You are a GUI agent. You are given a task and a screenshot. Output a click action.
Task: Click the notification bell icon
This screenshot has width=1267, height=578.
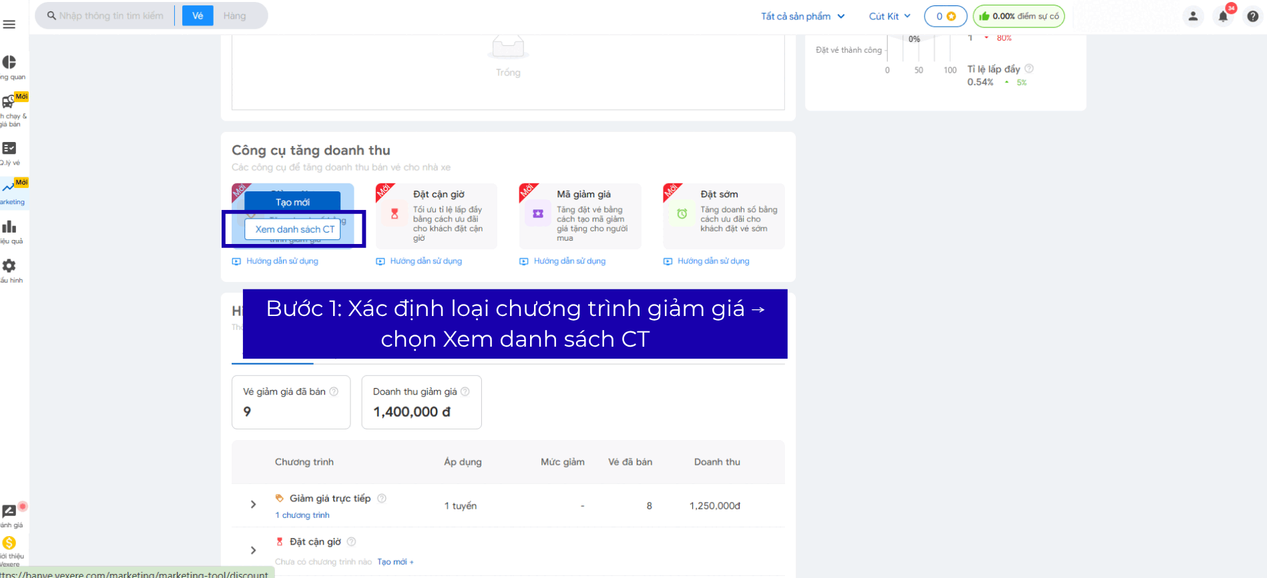point(1222,17)
